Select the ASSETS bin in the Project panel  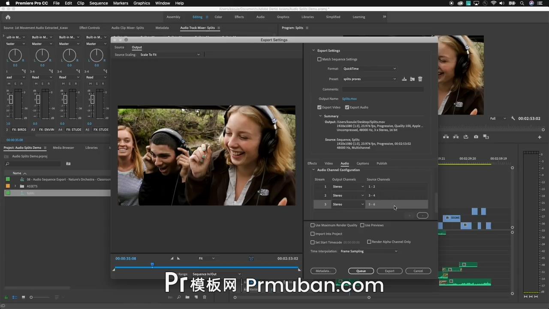[x=32, y=186]
